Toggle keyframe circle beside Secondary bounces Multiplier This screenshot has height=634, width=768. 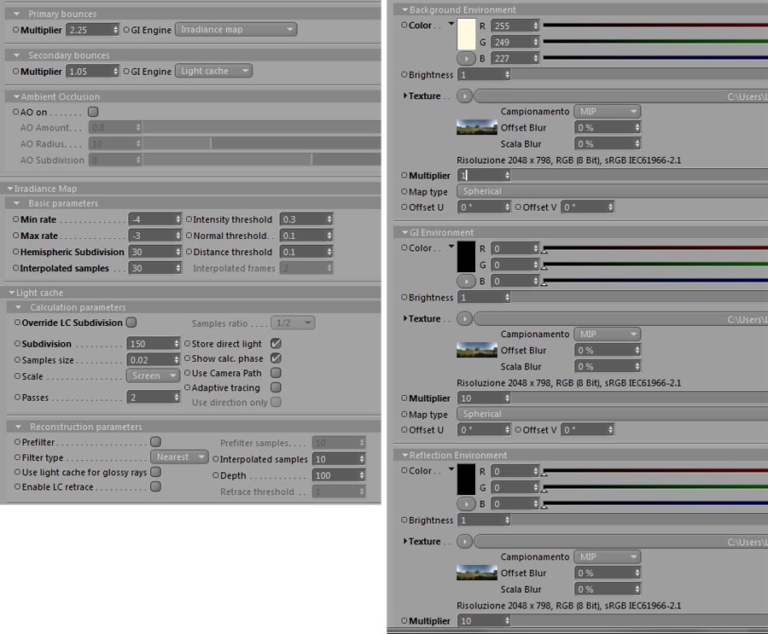coord(16,72)
